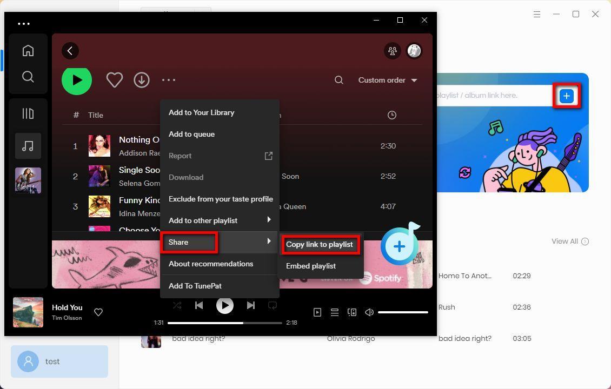Select the bad idea right? track thumbnail
This screenshot has width=611, height=389.
click(x=151, y=341)
